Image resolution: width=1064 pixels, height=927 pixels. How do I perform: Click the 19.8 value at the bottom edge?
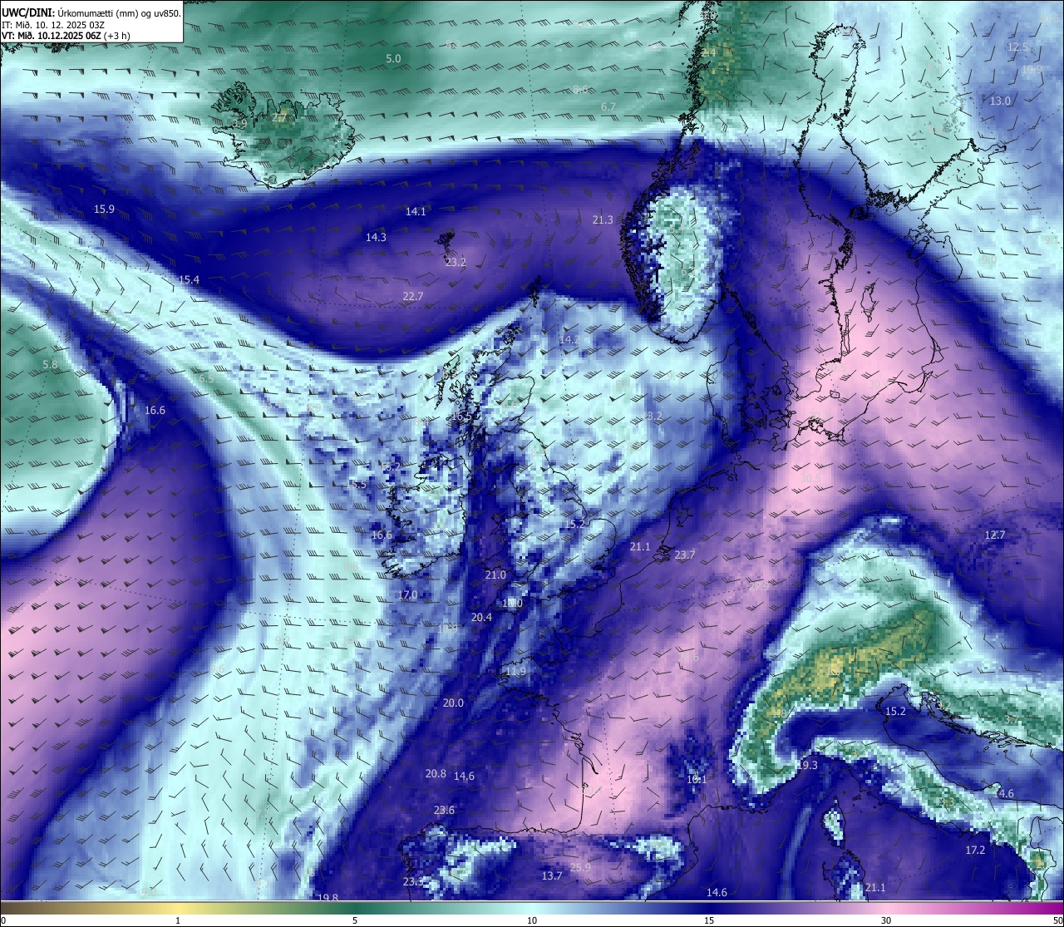[328, 898]
